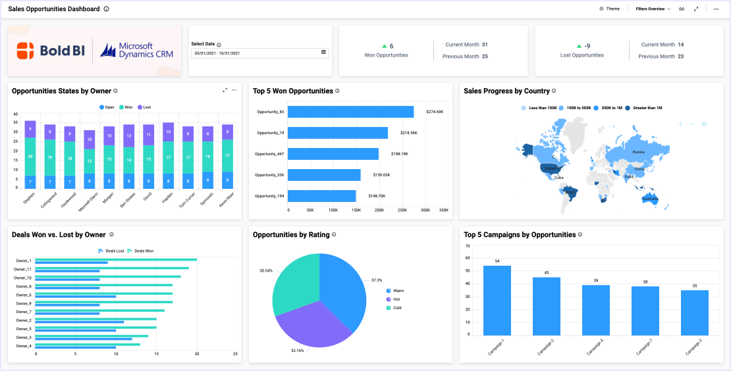
Task: Toggle the Open series legend item
Action: tap(106, 107)
